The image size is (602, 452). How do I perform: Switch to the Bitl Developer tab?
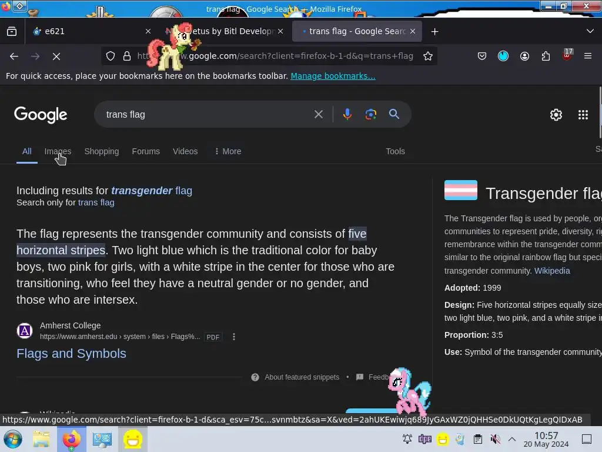(226, 32)
